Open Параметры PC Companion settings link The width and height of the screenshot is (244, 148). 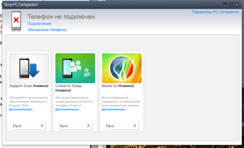click(x=215, y=12)
